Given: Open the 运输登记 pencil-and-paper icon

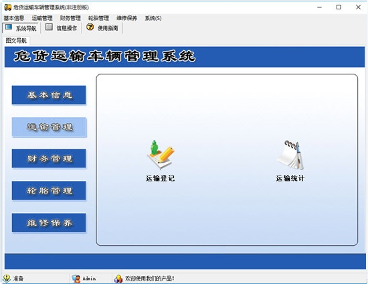Looking at the screenshot, I should tap(161, 155).
